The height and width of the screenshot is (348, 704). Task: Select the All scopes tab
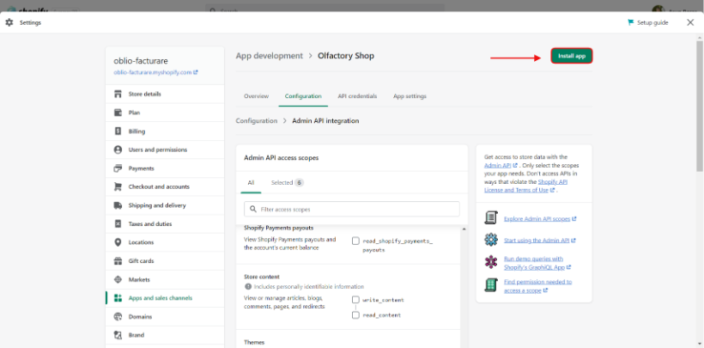pyautogui.click(x=251, y=182)
